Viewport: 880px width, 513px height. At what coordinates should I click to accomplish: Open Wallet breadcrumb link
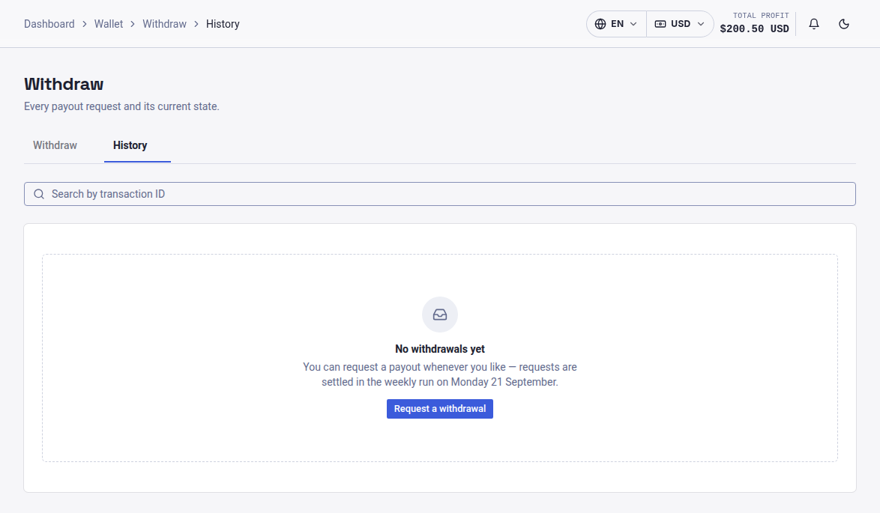pyautogui.click(x=109, y=24)
